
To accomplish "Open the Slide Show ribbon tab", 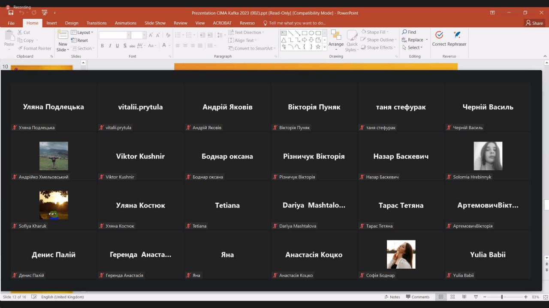I will pyautogui.click(x=155, y=23).
